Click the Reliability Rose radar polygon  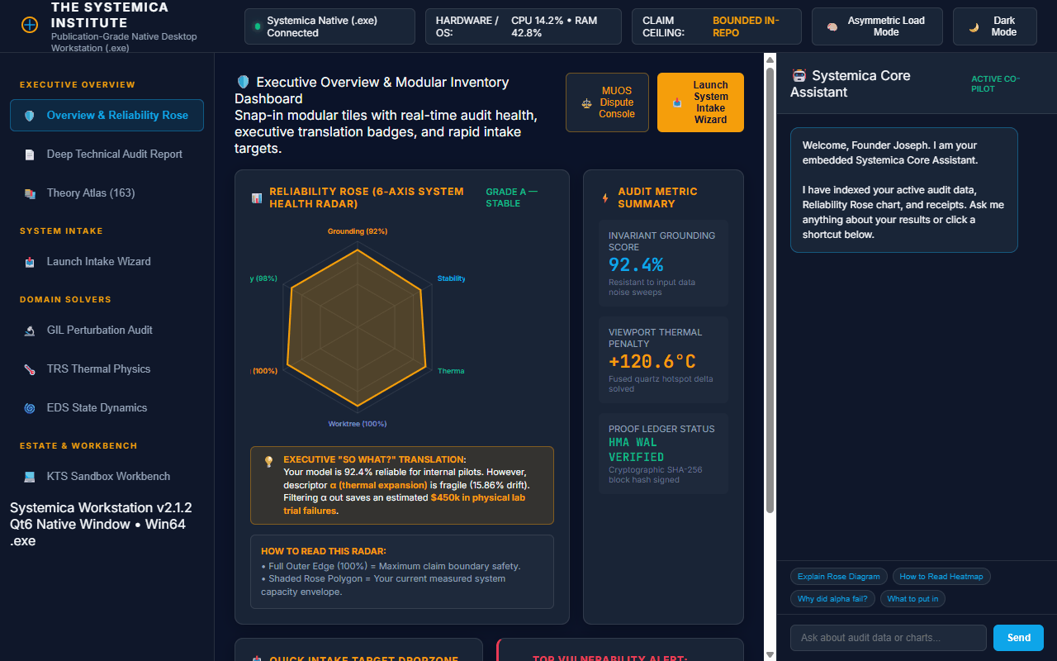click(x=357, y=327)
